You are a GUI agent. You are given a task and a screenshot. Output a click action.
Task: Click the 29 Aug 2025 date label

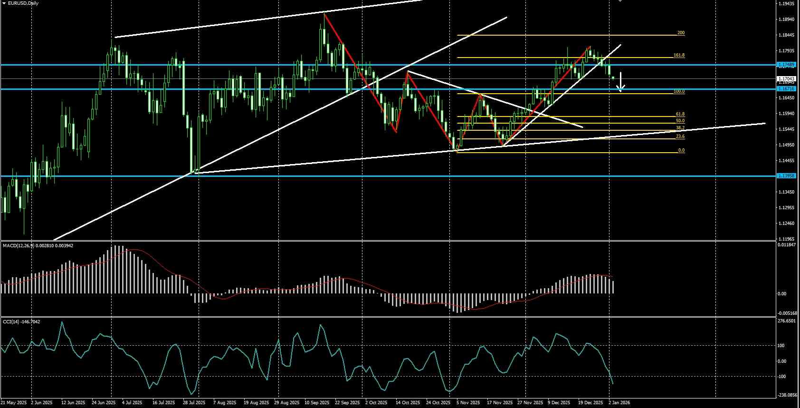(287, 403)
